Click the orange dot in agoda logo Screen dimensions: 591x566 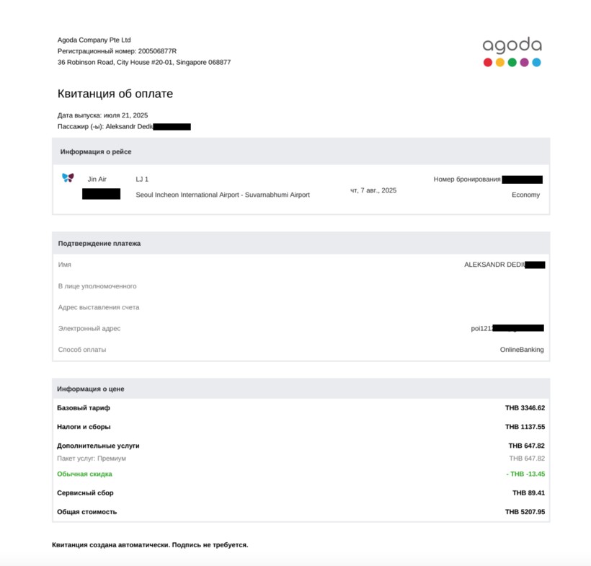(500, 63)
